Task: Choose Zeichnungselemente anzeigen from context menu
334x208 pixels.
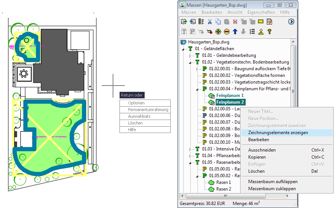Action: coord(278,133)
